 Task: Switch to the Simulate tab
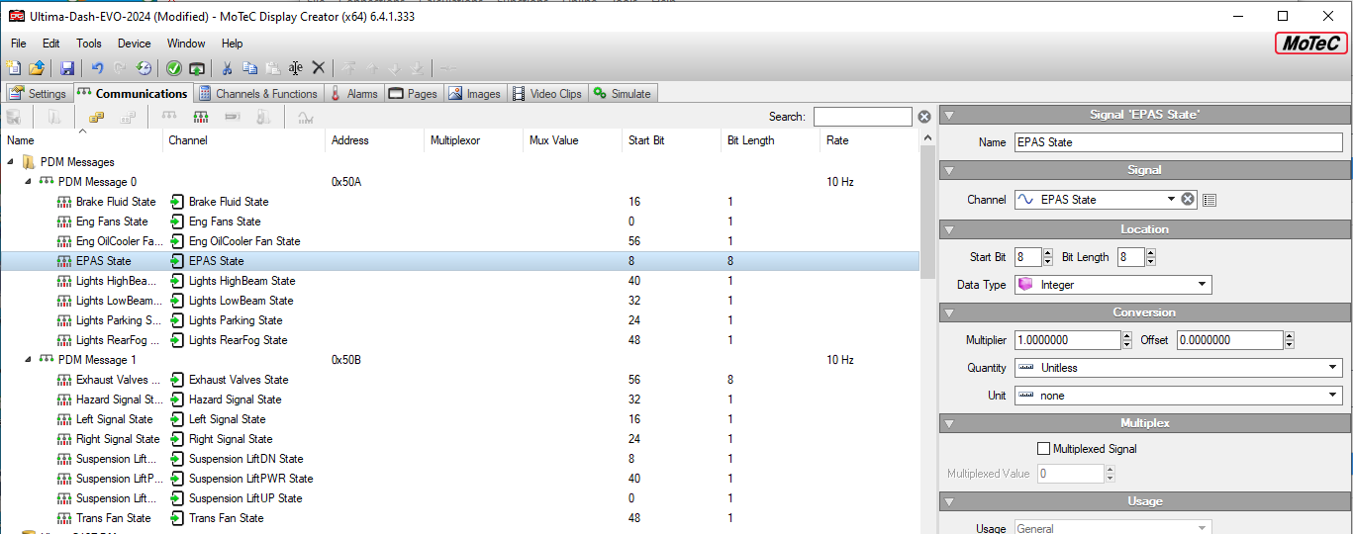tap(623, 94)
